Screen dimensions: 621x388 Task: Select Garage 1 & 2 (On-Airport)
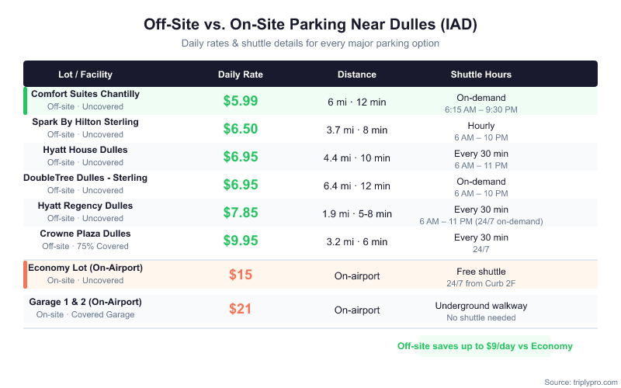point(85,302)
